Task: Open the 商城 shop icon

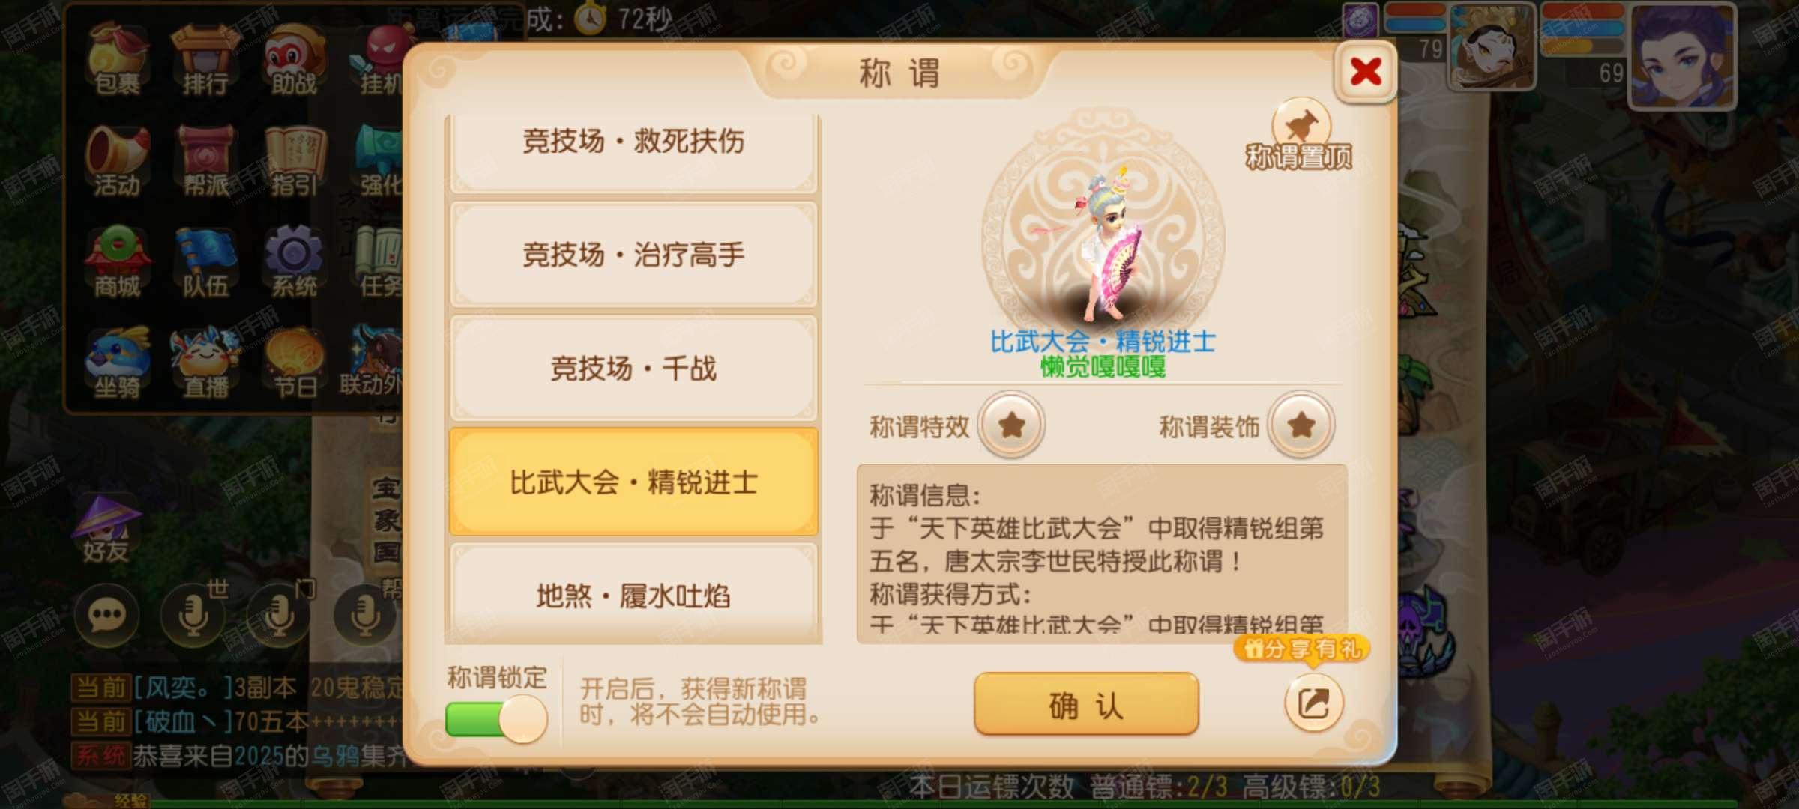Action: (x=117, y=262)
